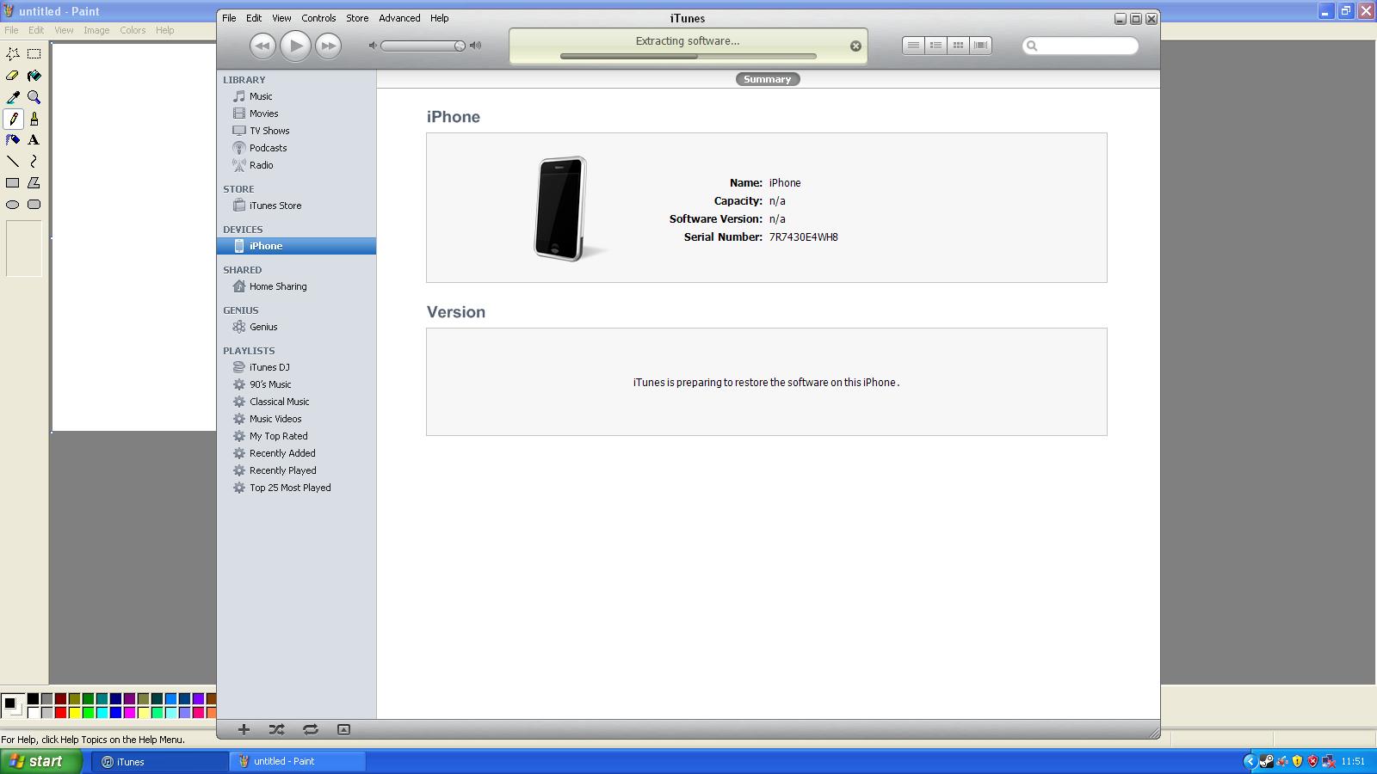Click the iTunes search field

coord(1080,46)
